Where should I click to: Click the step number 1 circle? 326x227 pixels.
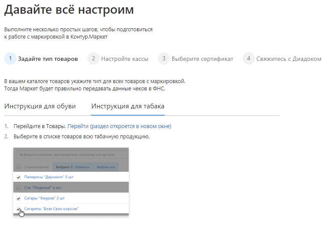[10, 59]
